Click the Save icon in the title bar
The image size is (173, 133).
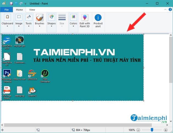tap(11, 4)
